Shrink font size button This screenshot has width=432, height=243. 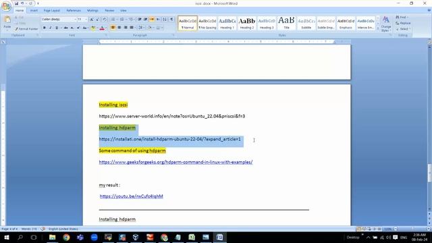coord(97,20)
